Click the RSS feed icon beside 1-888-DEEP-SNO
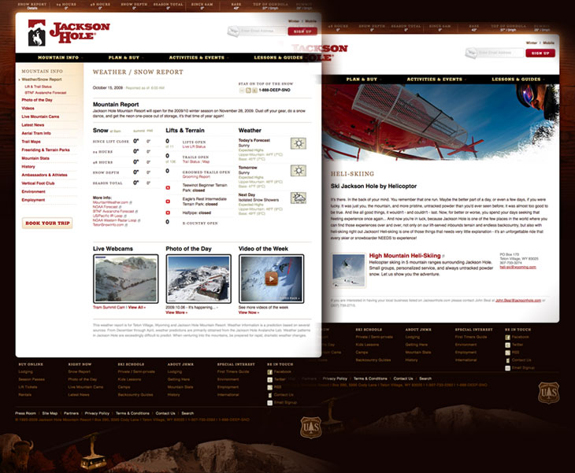 click(x=248, y=91)
